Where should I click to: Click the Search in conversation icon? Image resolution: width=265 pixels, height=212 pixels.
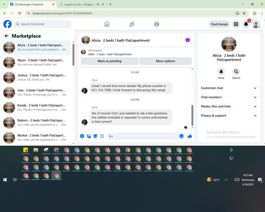[x=236, y=72]
